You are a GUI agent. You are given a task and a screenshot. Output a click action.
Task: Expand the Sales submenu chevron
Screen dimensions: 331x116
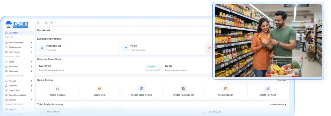[31, 62]
